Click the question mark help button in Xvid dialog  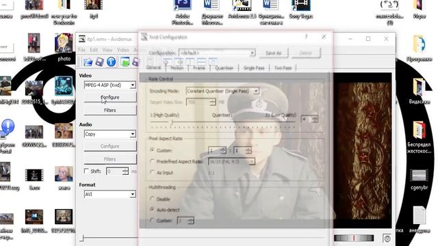(x=306, y=36)
